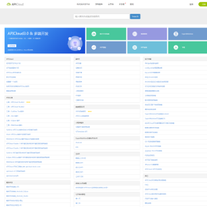Open the first top navigation menu item
207x207 pixels.
click(x=83, y=4)
